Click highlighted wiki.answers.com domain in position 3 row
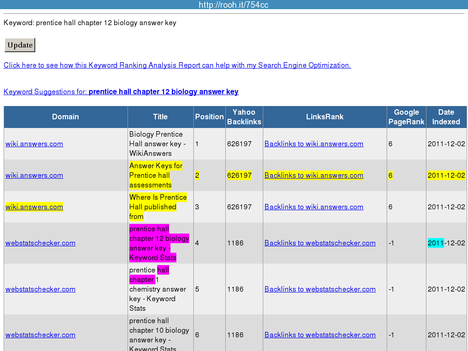The image size is (468, 351). pyautogui.click(x=34, y=207)
